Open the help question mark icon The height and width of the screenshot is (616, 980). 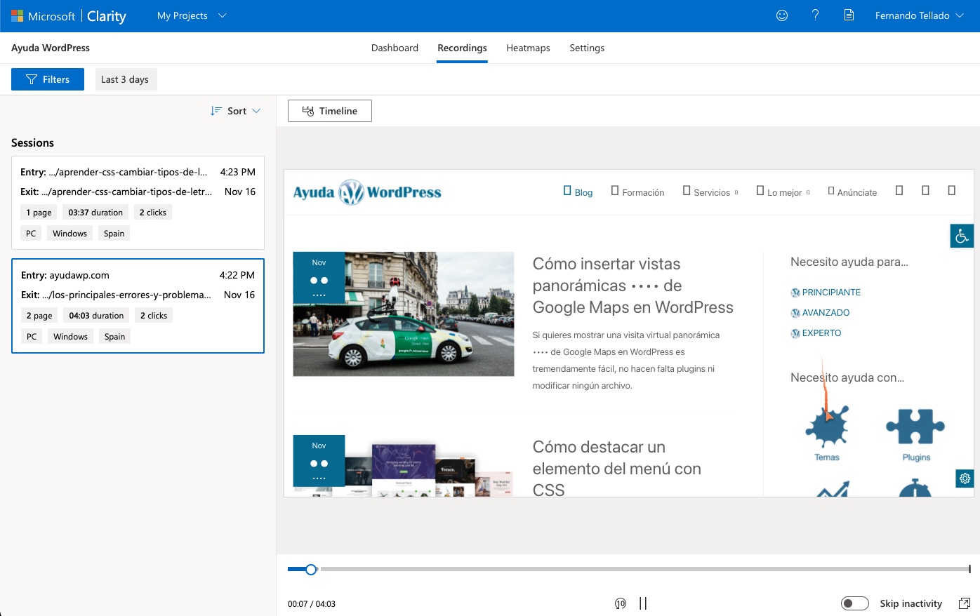point(815,15)
